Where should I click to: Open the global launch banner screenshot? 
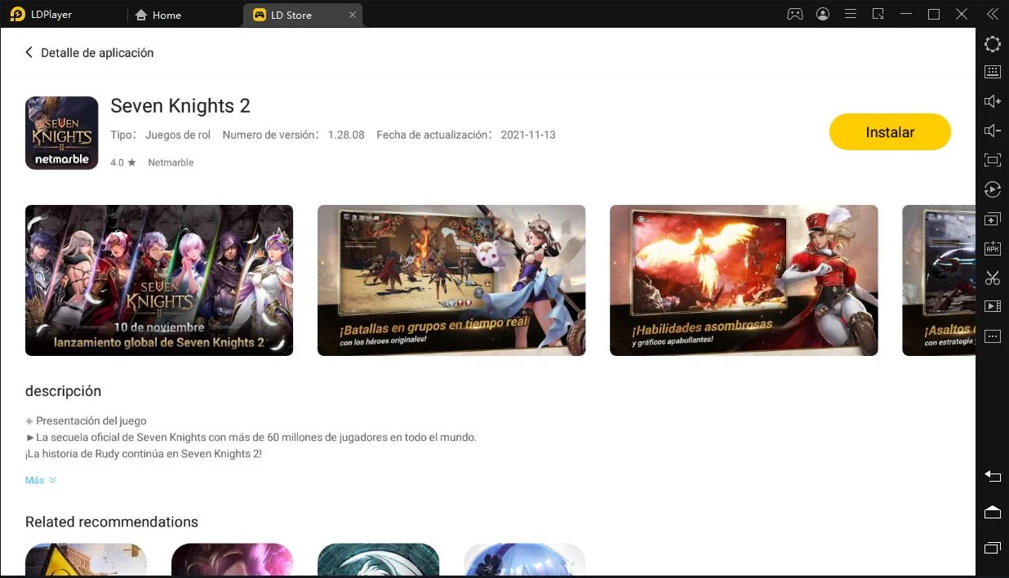point(159,280)
